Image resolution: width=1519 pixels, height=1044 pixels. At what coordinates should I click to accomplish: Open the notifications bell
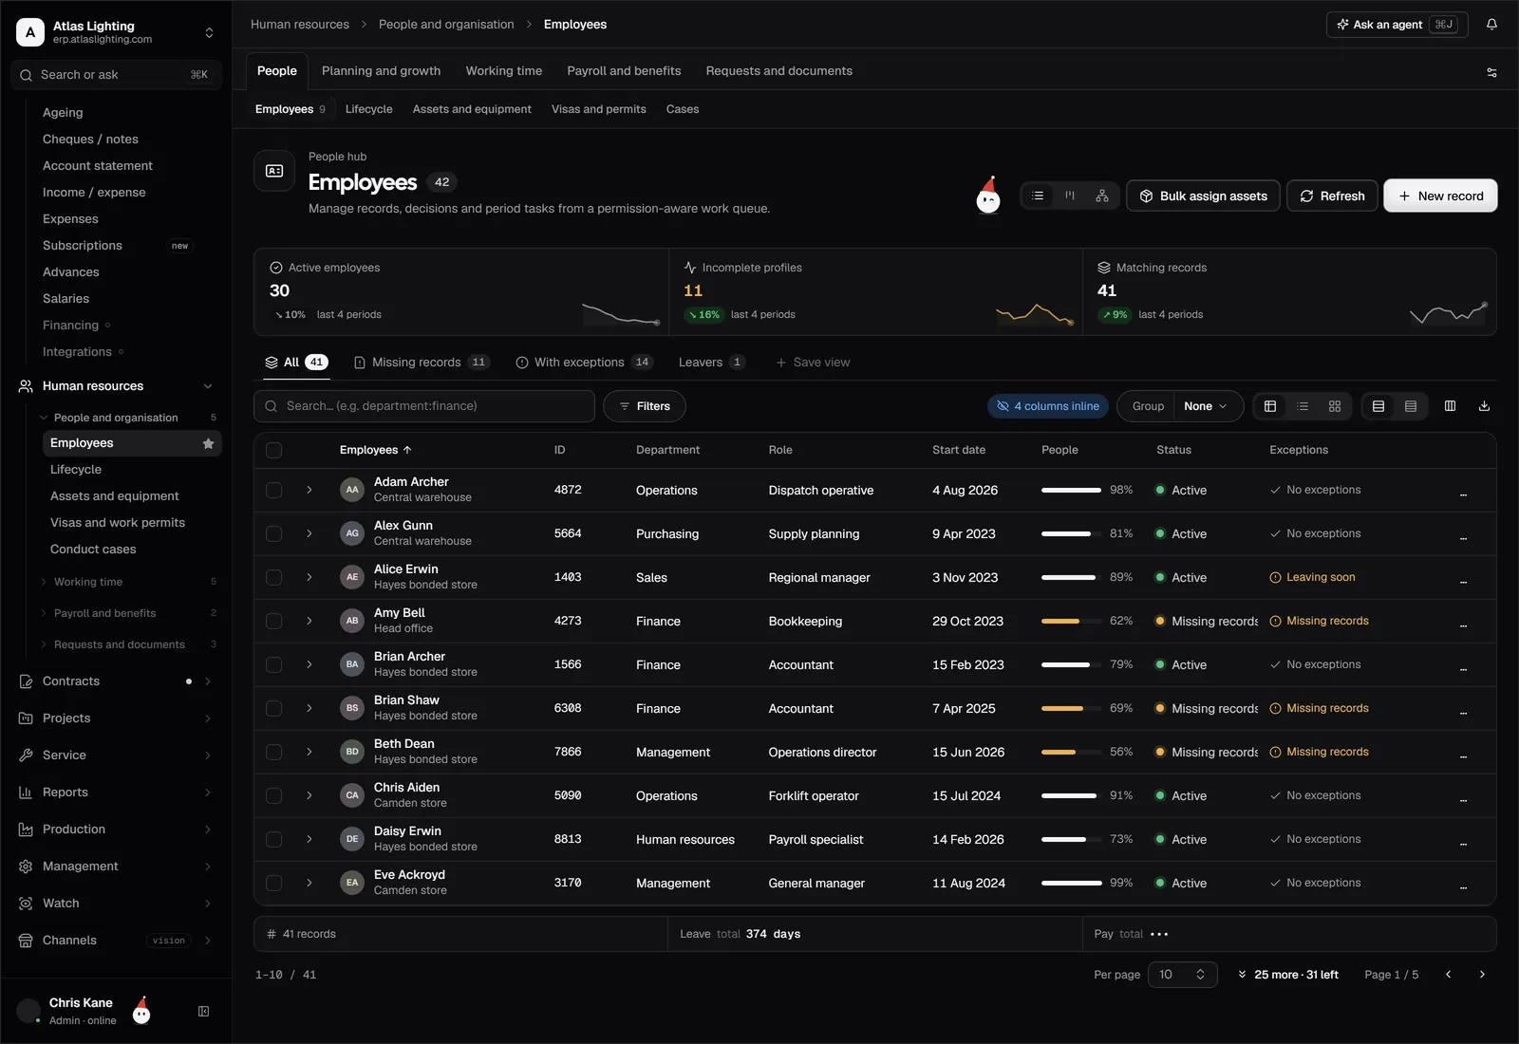coord(1491,25)
